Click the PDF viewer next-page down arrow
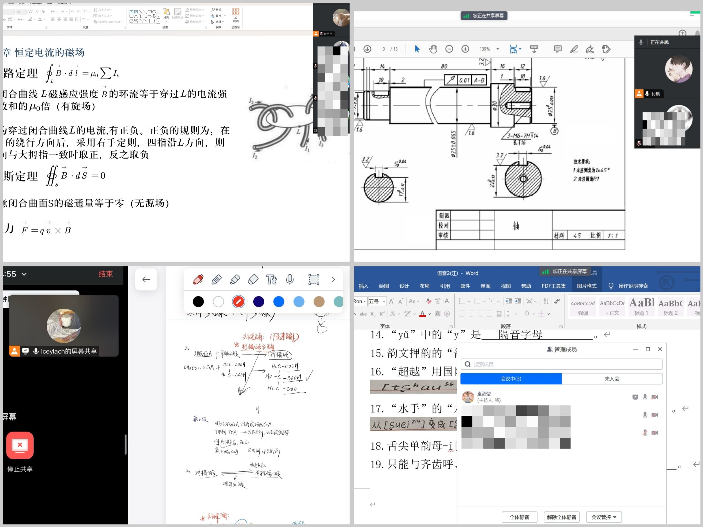703x527 pixels. pyautogui.click(x=367, y=49)
